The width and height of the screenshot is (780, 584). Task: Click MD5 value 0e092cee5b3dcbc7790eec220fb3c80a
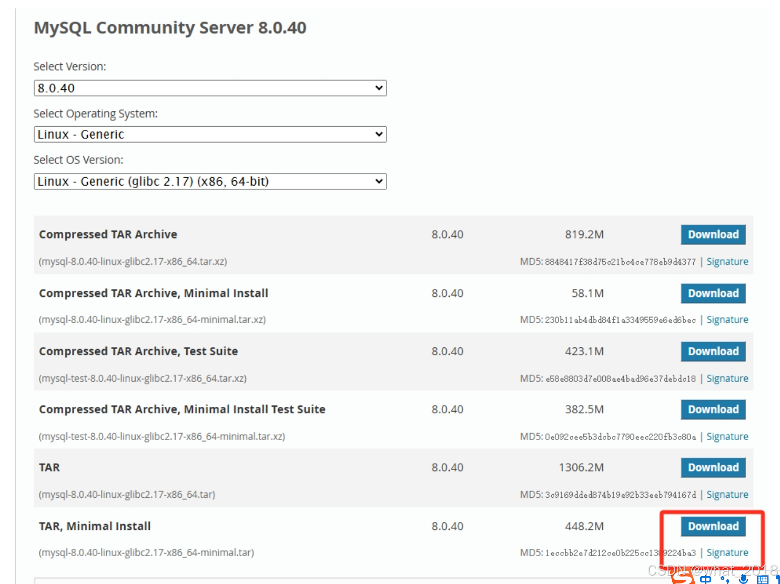point(621,437)
